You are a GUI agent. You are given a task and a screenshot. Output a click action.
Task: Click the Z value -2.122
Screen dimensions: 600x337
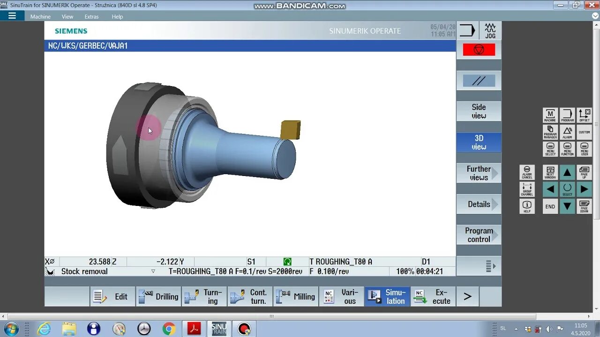[167, 262]
